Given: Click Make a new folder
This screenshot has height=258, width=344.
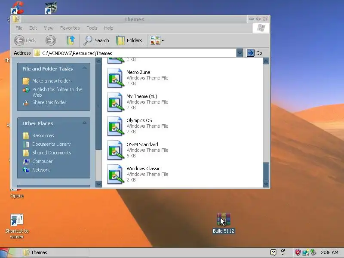Looking at the screenshot, I should 51,81.
